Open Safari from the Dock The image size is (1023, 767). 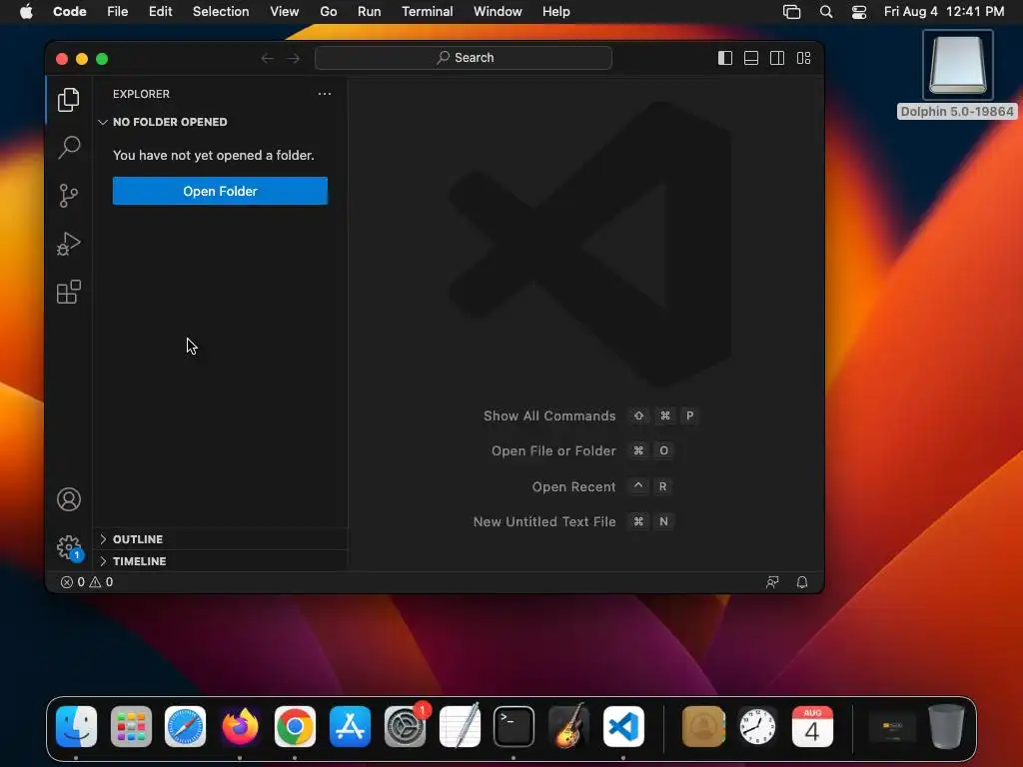185,726
